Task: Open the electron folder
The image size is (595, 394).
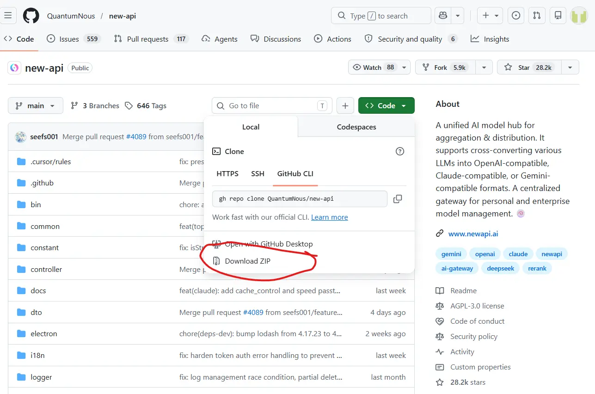Action: 44,333
